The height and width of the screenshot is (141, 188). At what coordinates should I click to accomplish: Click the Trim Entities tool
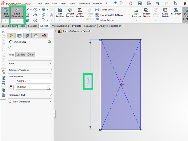(60, 13)
